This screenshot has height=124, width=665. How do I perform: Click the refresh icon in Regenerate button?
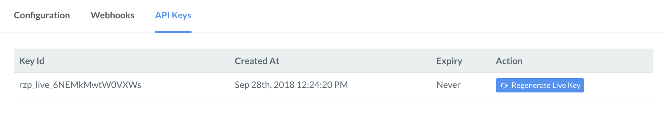point(504,86)
